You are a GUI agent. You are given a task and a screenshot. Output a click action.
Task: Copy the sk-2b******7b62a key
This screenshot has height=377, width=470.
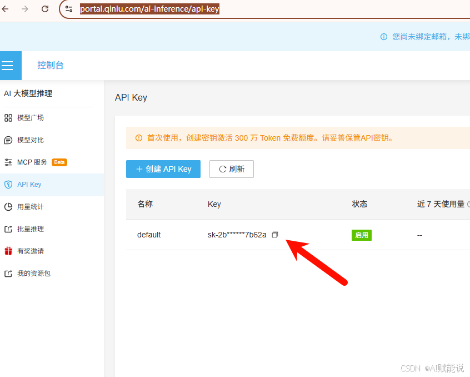click(x=275, y=235)
